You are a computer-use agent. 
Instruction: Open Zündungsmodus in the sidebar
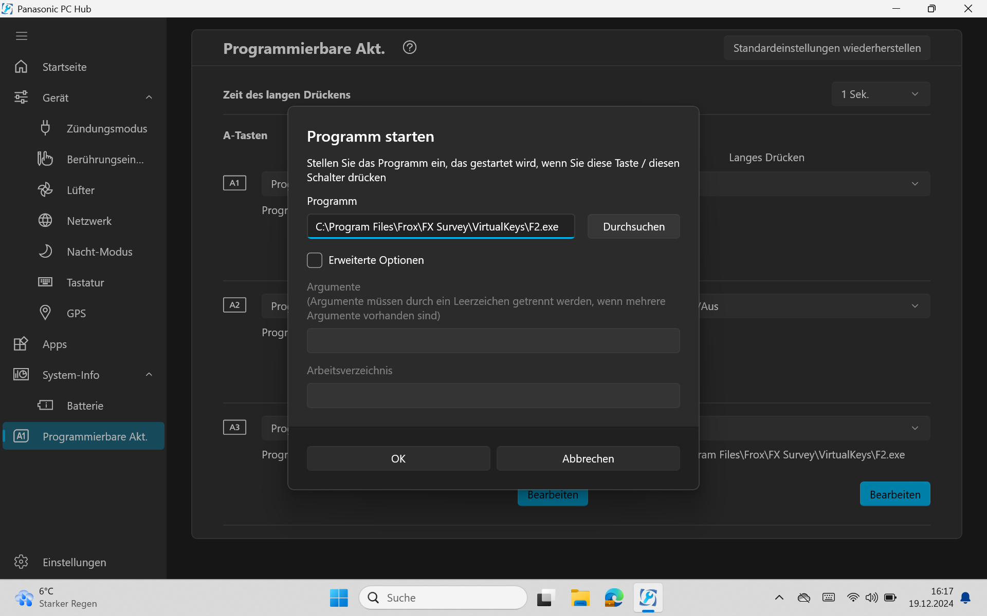point(106,128)
